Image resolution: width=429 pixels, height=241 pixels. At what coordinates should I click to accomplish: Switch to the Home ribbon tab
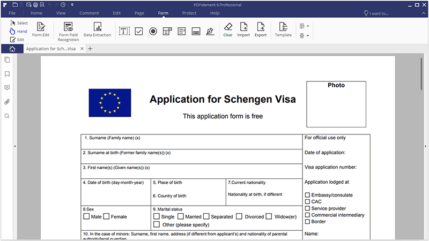36,13
